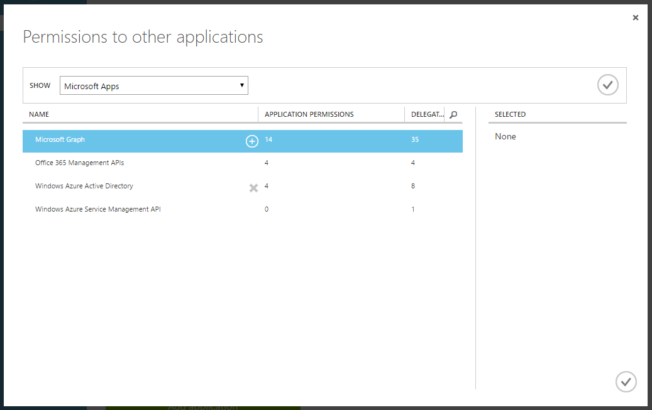Remove Windows Azure Active Directory via X icon

coord(253,188)
